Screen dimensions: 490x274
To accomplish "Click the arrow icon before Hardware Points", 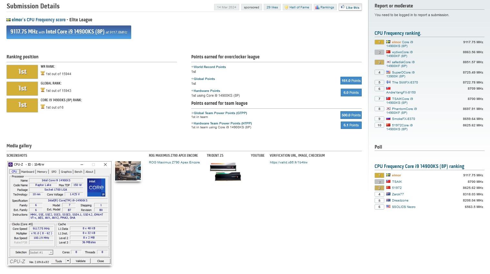I will pyautogui.click(x=192, y=91).
